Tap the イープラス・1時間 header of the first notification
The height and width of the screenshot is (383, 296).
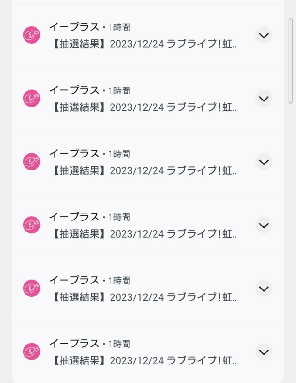point(90,27)
